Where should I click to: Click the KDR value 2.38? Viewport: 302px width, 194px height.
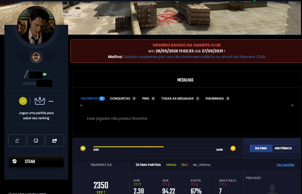click(x=139, y=191)
